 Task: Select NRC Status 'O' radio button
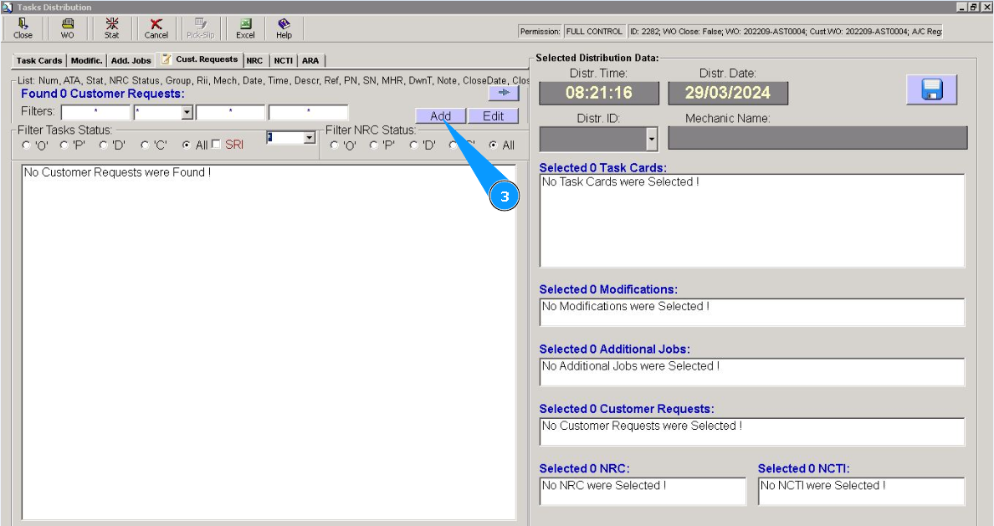pyautogui.click(x=335, y=146)
